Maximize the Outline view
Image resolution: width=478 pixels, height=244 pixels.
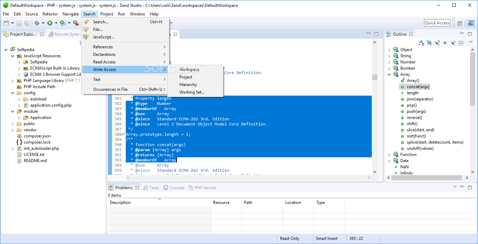coord(469,34)
